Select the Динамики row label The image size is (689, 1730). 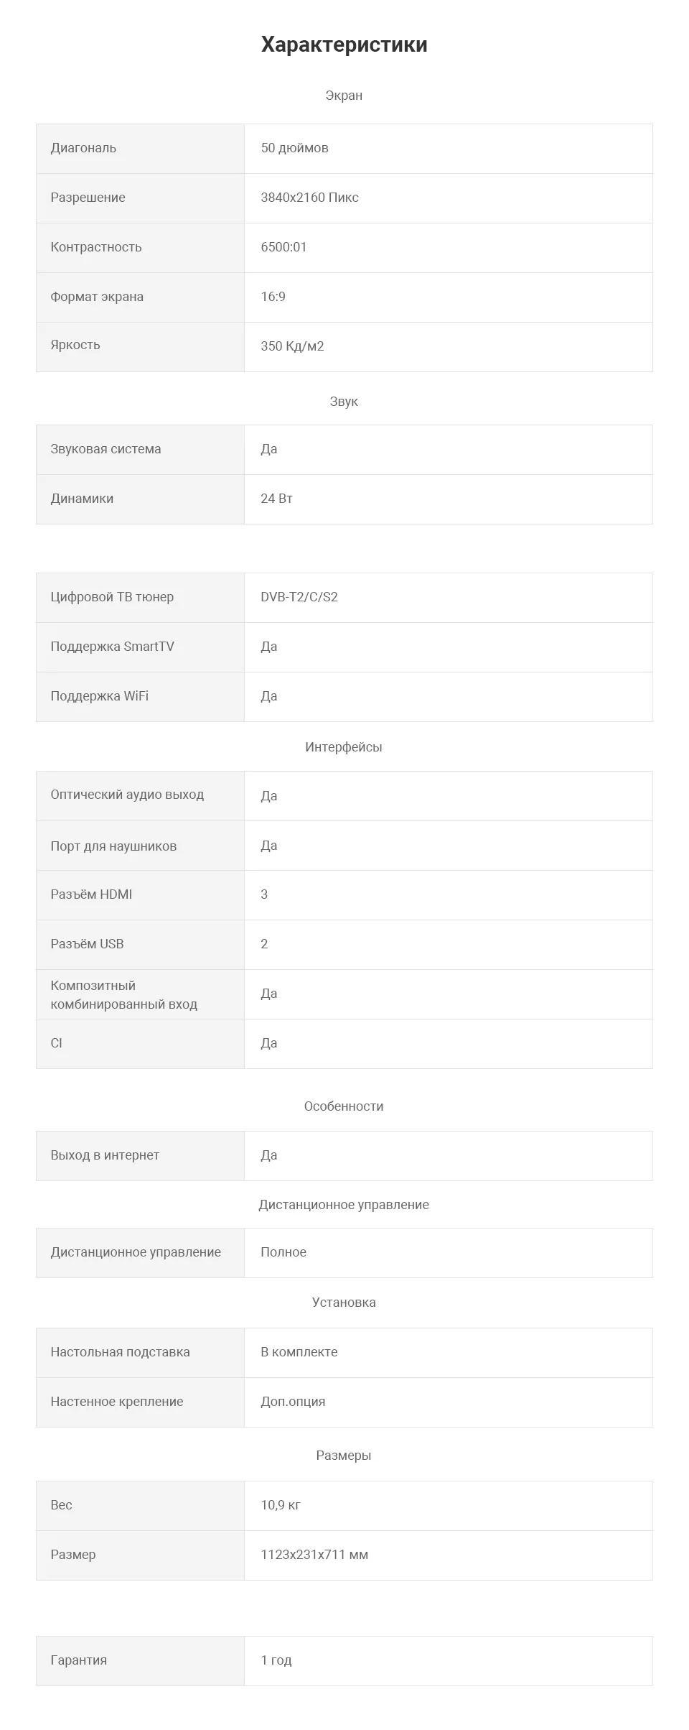pos(82,499)
